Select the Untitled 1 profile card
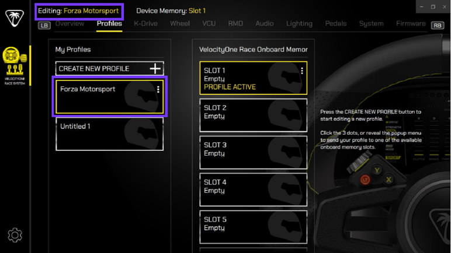The width and height of the screenshot is (451, 253). click(110, 134)
